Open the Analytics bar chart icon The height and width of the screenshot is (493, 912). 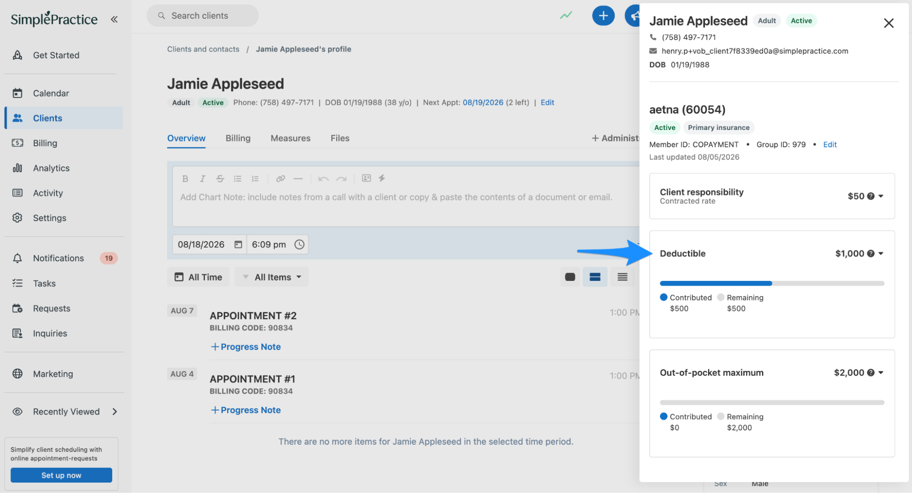(x=17, y=168)
